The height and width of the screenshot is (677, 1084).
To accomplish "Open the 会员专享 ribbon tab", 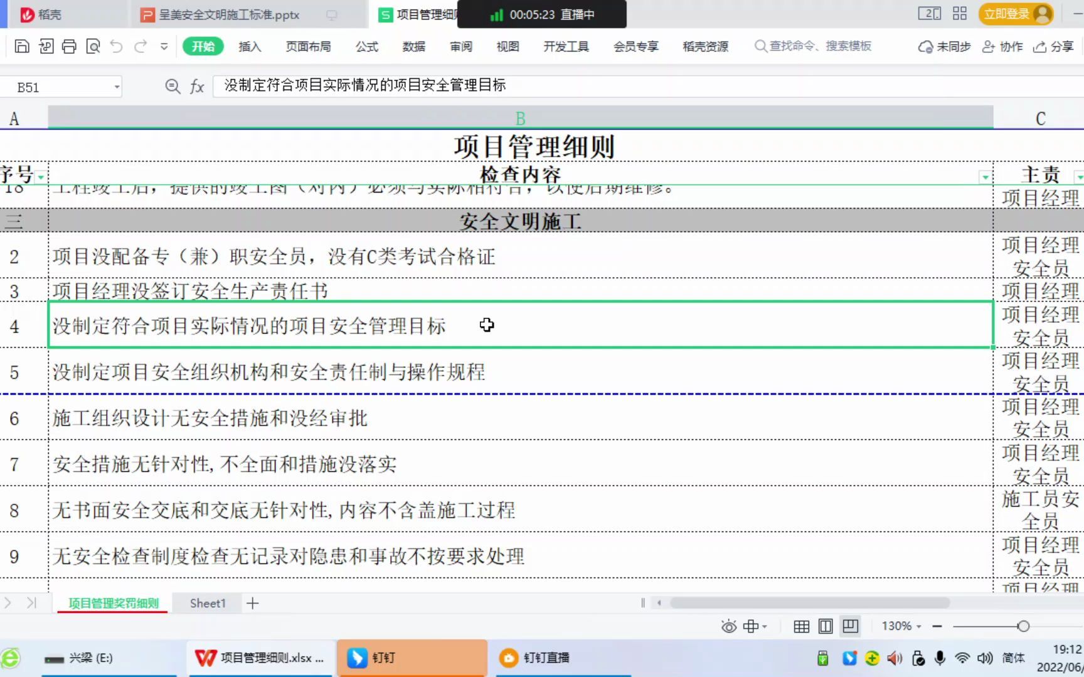I will click(636, 46).
